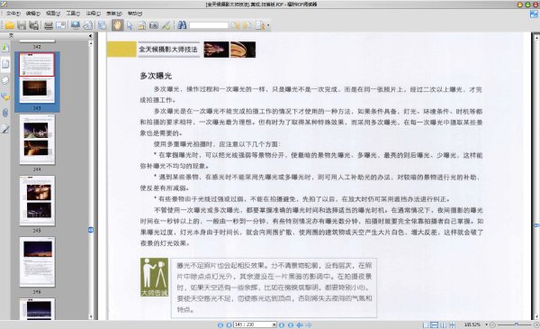Click the rotate page icon

pos(88,25)
